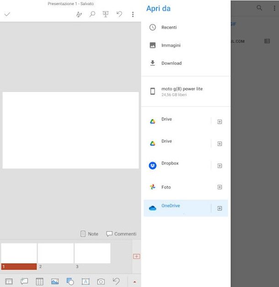
Task: Open the Commenti pane
Action: click(121, 234)
